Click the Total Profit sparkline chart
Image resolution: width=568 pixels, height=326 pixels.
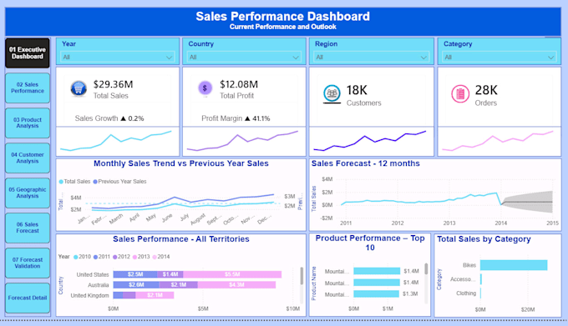tap(242, 141)
